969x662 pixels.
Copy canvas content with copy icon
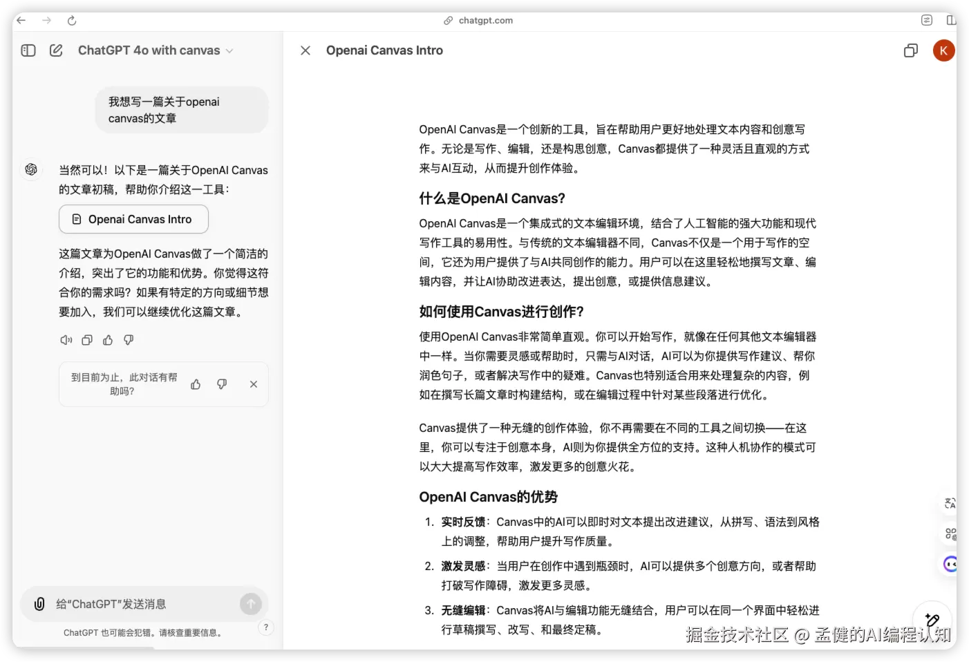coord(911,50)
